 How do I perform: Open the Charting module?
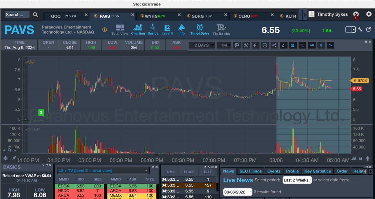pyautogui.click(x=138, y=29)
